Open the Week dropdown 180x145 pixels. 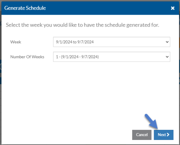click(112, 42)
